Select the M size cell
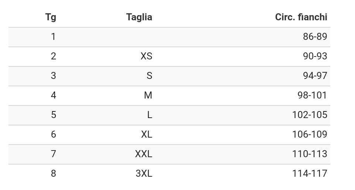 [x=148, y=95]
